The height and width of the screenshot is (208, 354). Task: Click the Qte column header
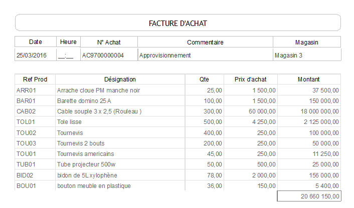[x=204, y=79]
